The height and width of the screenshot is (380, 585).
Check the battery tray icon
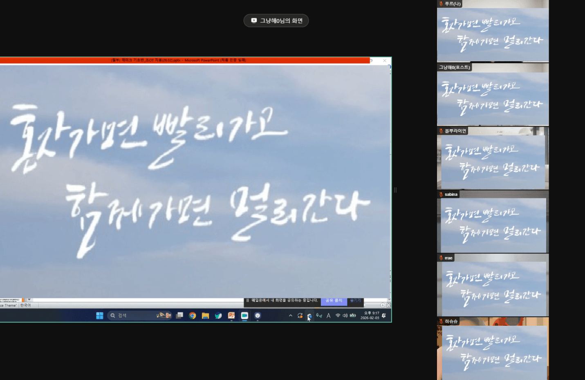pyautogui.click(x=353, y=316)
